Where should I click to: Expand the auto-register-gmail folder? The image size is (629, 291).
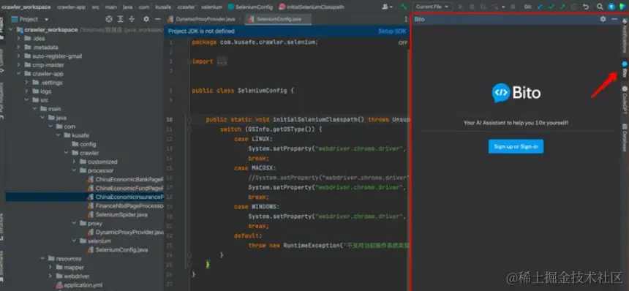click(x=18, y=56)
